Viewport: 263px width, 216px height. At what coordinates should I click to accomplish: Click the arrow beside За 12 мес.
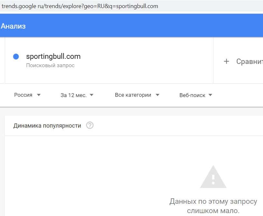pos(91,95)
